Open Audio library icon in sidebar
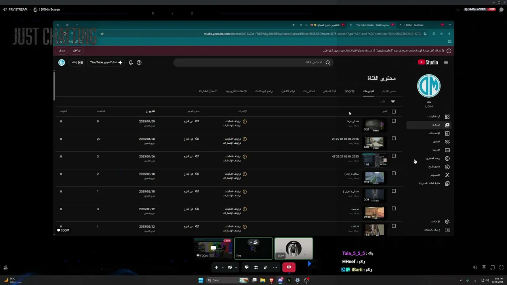 [x=447, y=183]
